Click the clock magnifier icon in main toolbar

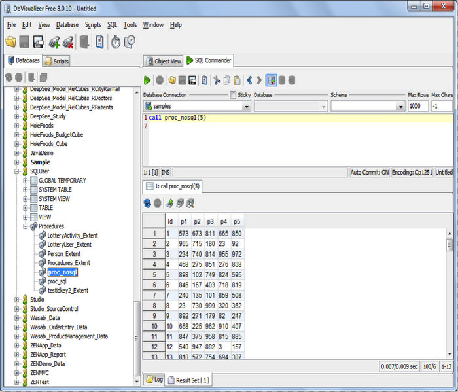click(x=130, y=42)
